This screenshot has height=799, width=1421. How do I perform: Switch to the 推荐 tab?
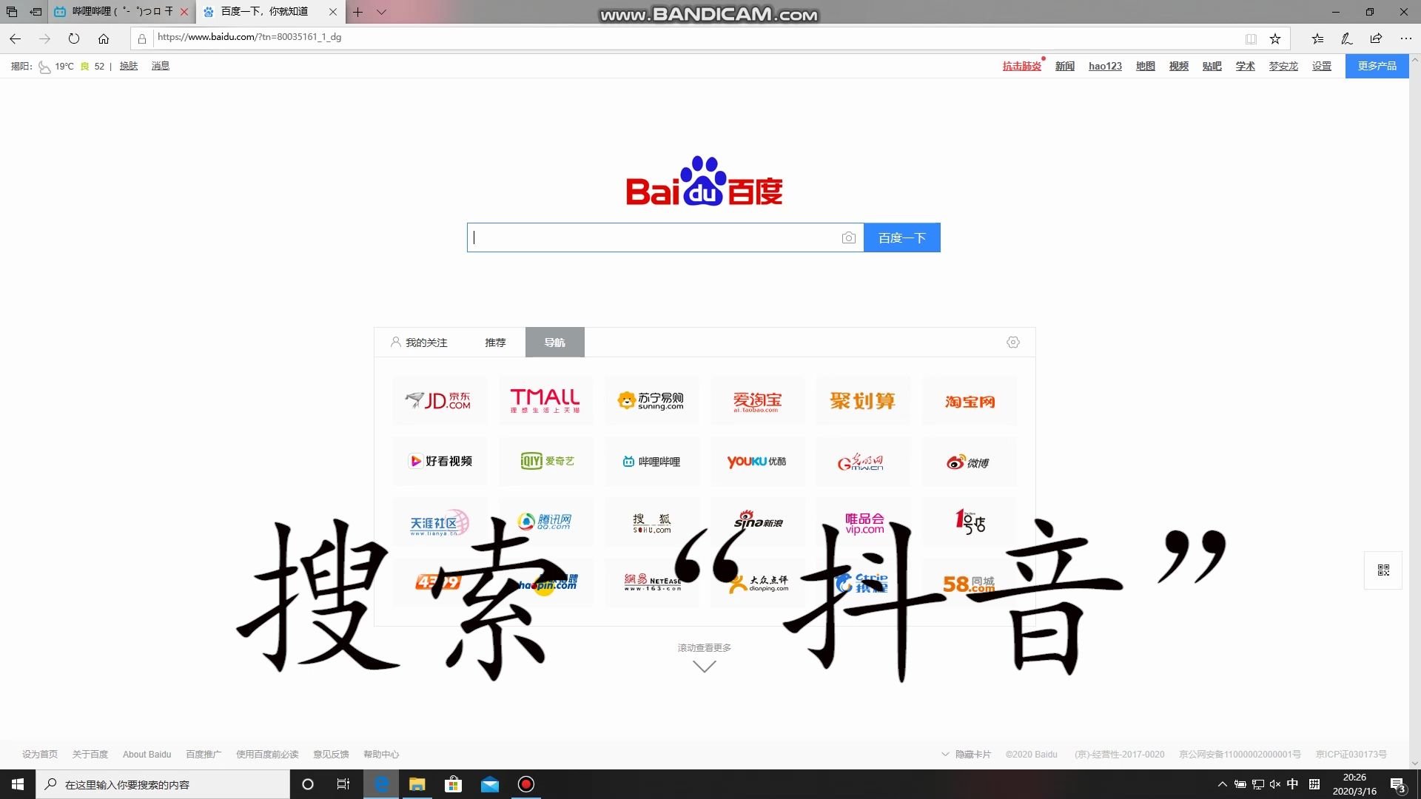point(494,342)
